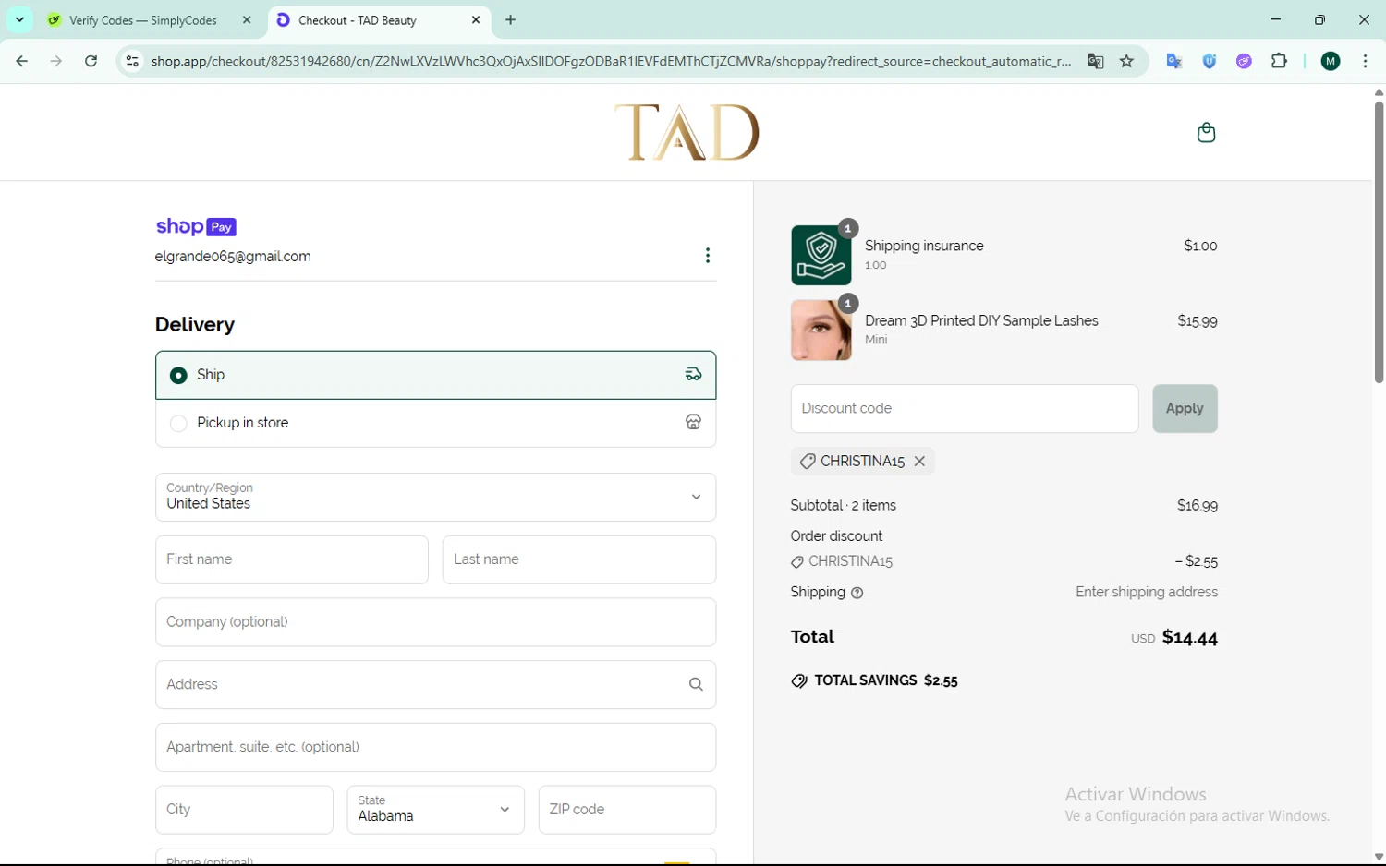The height and width of the screenshot is (866, 1386).
Task: Open the shopping bag cart icon
Action: point(1206,133)
